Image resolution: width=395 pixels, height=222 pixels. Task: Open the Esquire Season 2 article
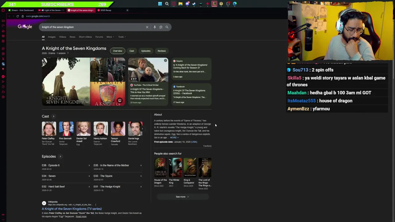pos(192,69)
